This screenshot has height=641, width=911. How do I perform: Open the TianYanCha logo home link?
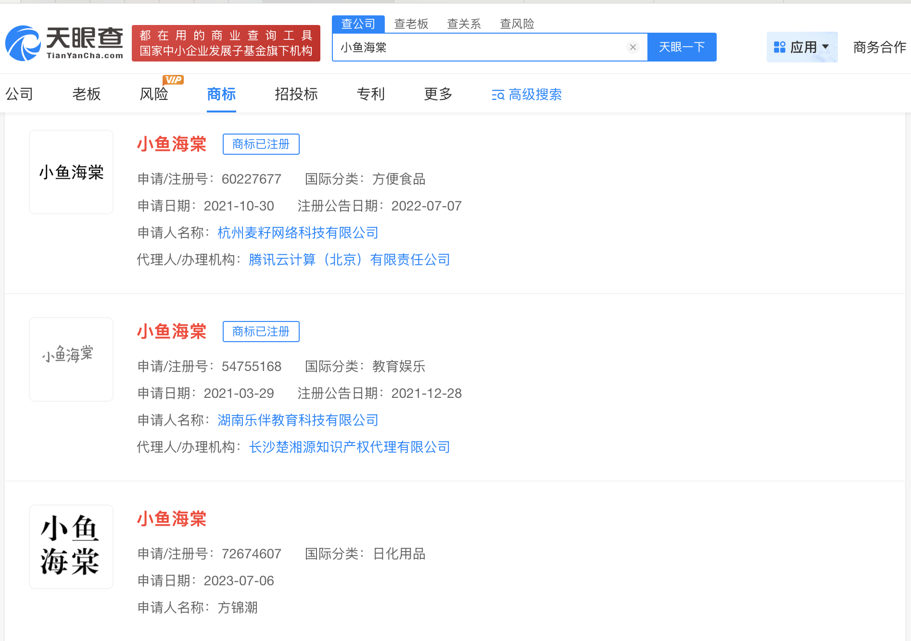(64, 43)
